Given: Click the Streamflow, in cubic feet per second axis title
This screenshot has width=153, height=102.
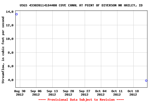Looking at the screenshot, I should (x=3, y=50).
